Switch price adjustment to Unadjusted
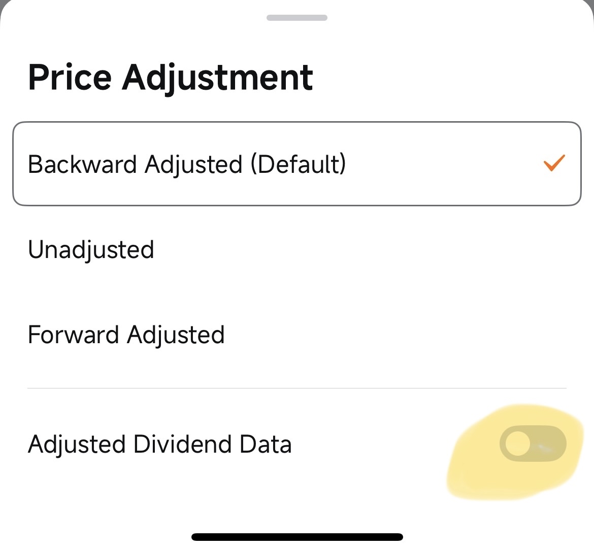The image size is (594, 551). (297, 249)
